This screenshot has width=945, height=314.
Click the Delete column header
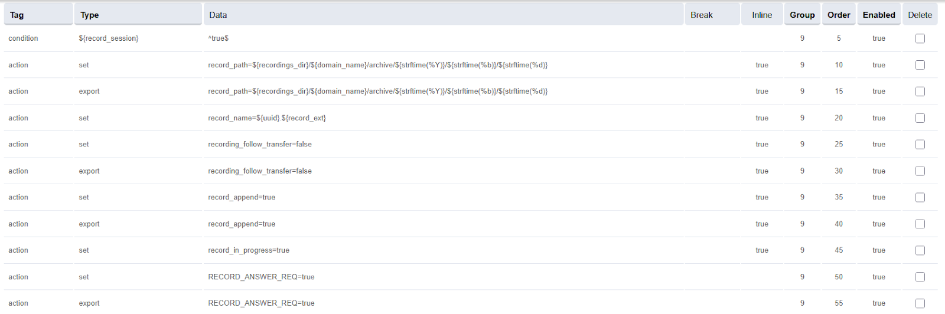[920, 15]
